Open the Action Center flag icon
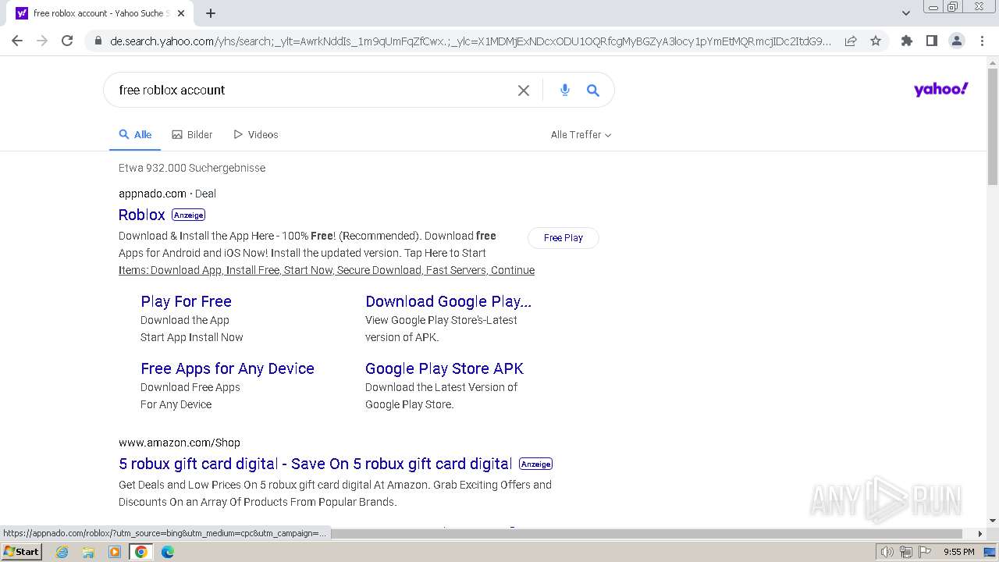The height and width of the screenshot is (562, 999). pos(924,552)
